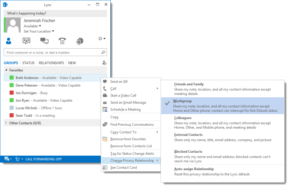289x187 pixels.
Task: Click the Call handset icon in menu
Action: [x=105, y=89]
